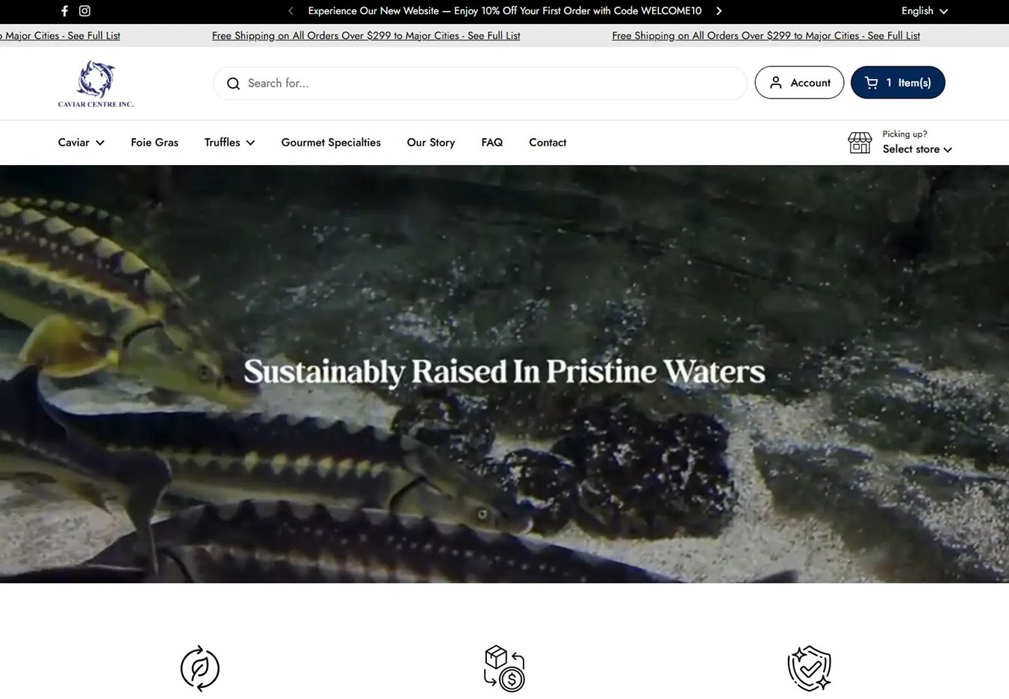Click the shield checkmark quality icon
Screen dimensions: 1009x699
[810, 668]
